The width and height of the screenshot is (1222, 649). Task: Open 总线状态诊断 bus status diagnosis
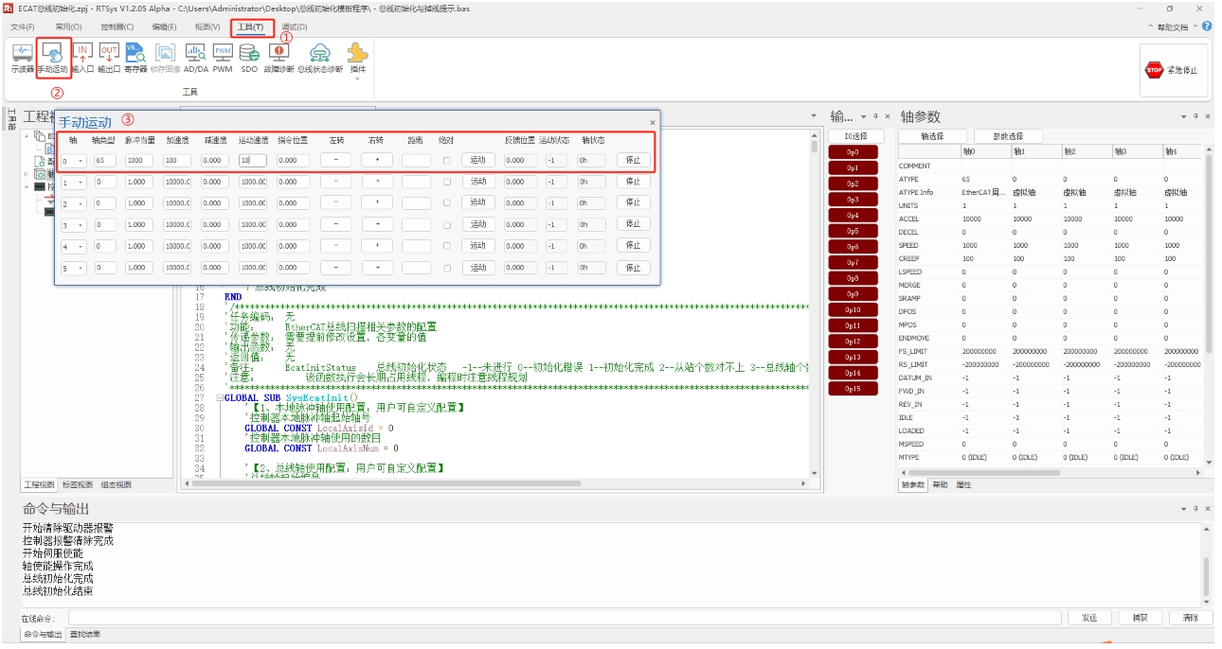[320, 58]
